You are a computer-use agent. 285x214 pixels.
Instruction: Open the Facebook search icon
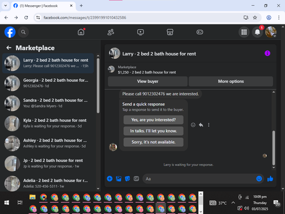(23, 32)
